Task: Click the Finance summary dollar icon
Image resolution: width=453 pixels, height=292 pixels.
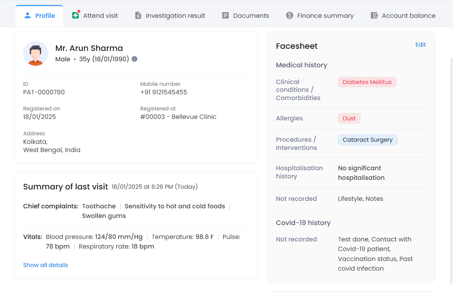Action: coord(290,15)
